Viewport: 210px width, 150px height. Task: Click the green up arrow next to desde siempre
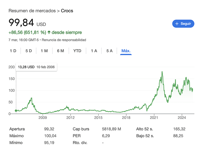[49, 32]
